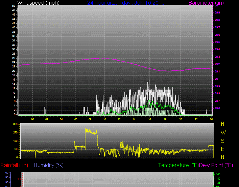Click the 29 value on barometer axis
This screenshot has width=239, height=187.
tap(216, 79)
